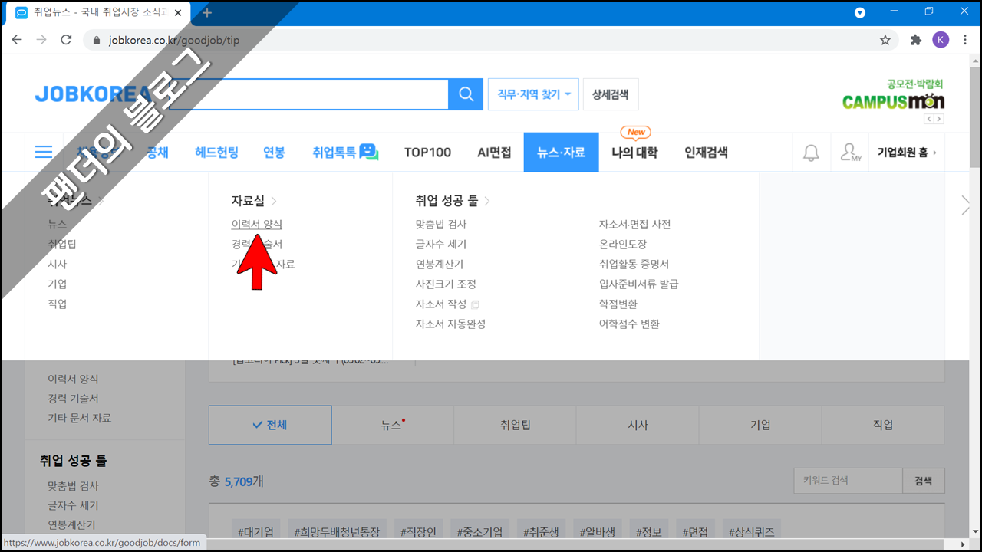Click the address bar URL
Screen dimensions: 982x552
coord(173,40)
